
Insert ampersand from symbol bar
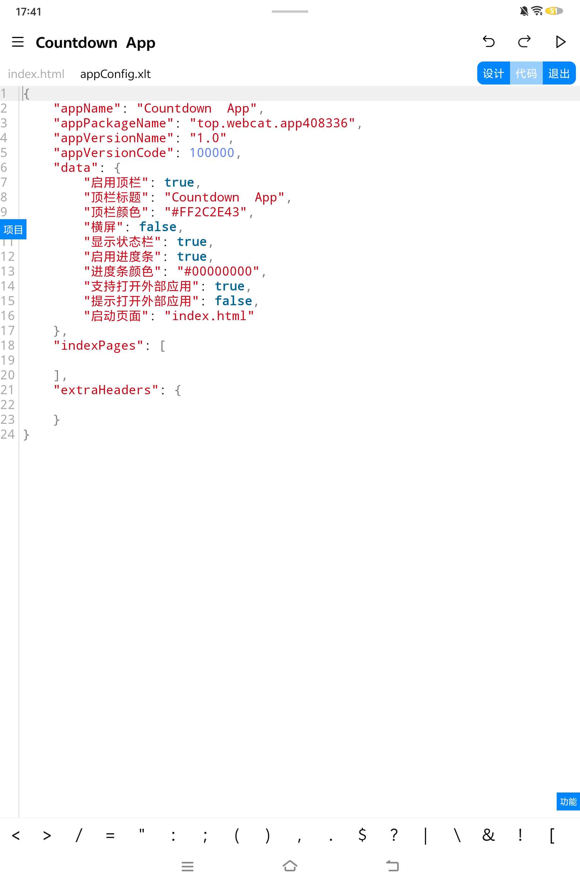488,835
